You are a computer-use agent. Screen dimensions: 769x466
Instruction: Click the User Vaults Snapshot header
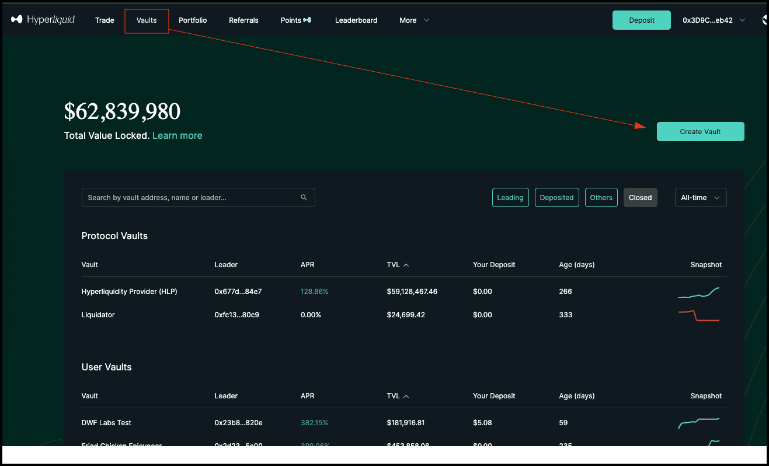coord(706,396)
